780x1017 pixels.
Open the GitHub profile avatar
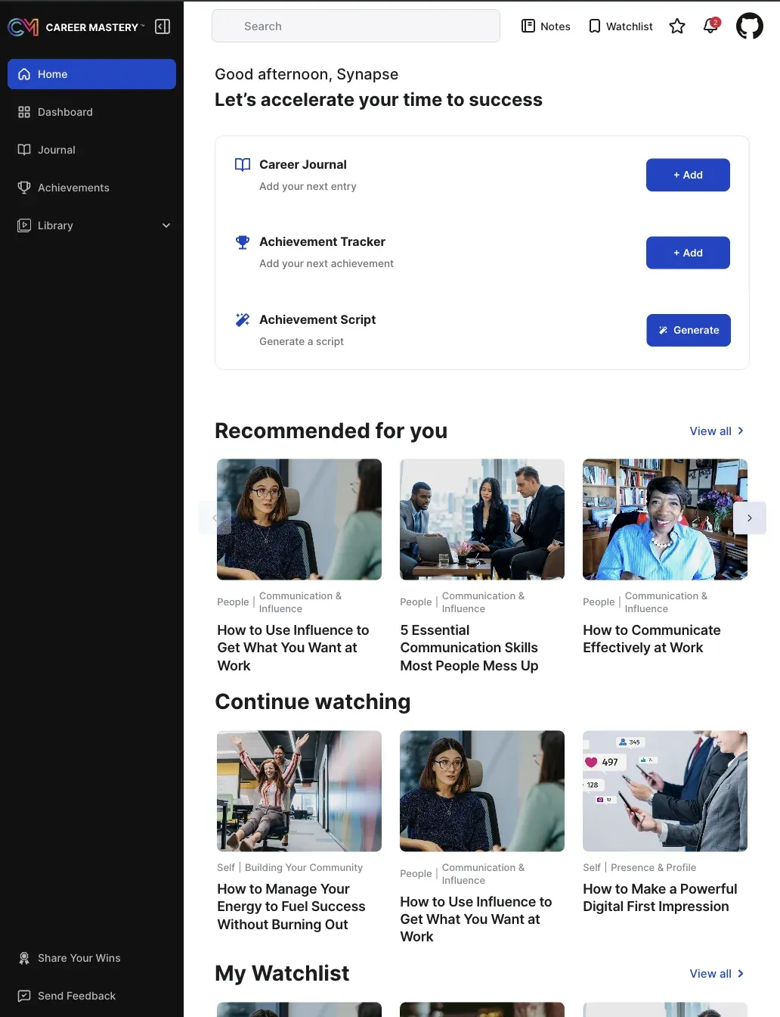tap(750, 26)
